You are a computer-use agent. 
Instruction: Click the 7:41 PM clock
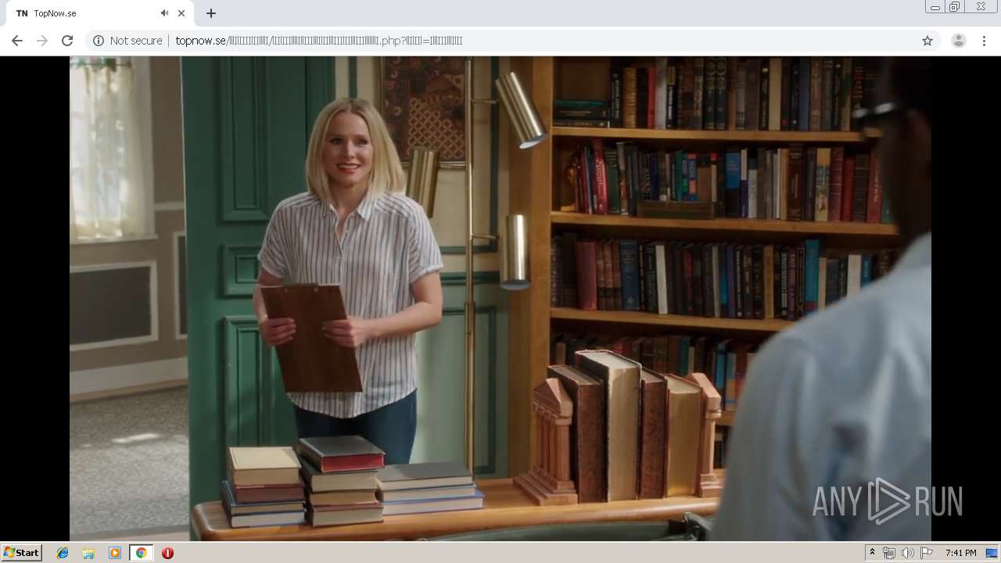960,553
